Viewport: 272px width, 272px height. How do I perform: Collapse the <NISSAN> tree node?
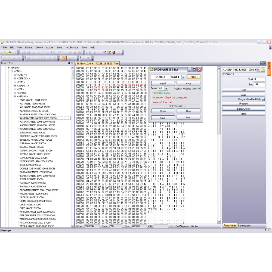pos(15,97)
